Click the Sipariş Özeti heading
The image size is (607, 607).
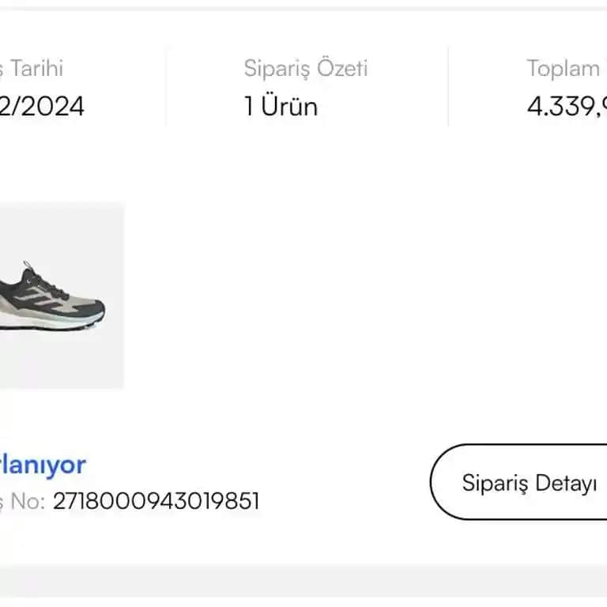306,69
